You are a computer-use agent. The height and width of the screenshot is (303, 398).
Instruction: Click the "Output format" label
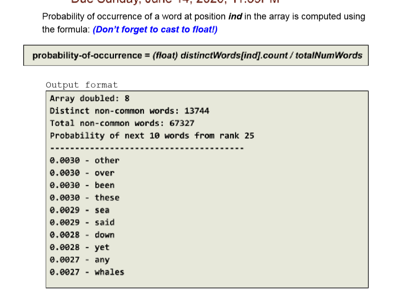[x=81, y=85]
